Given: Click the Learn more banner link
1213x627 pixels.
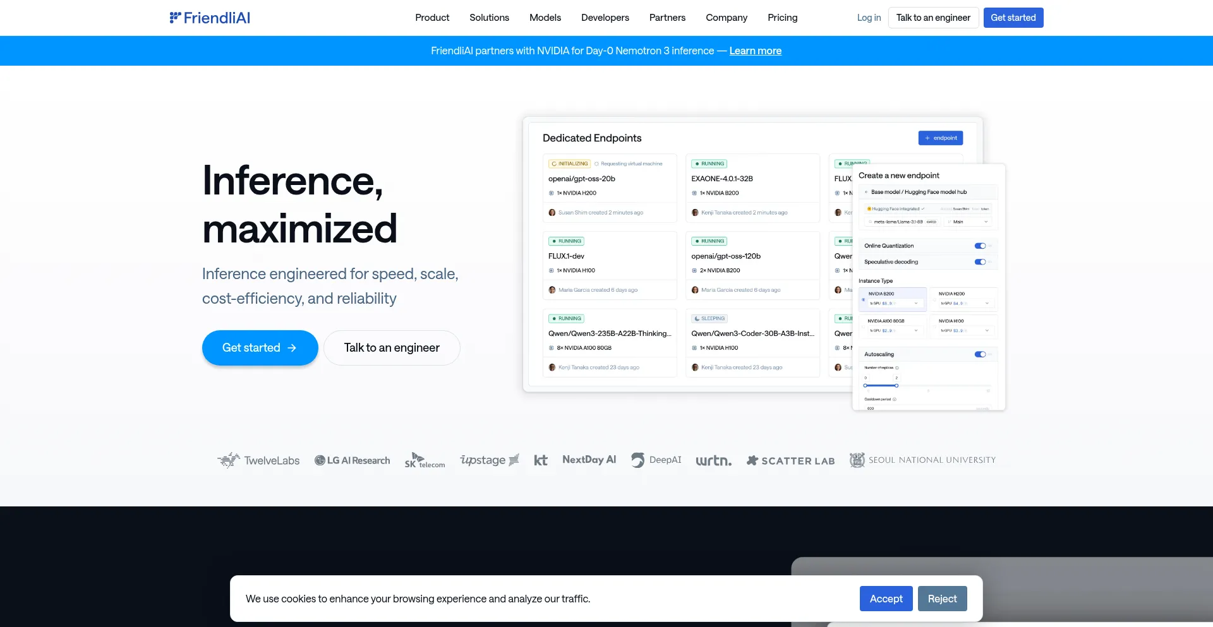Looking at the screenshot, I should [x=756, y=51].
